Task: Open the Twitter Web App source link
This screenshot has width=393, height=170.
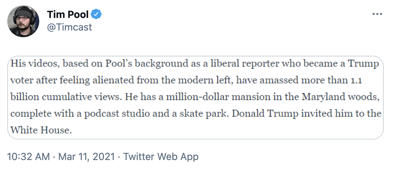Action: [161, 156]
